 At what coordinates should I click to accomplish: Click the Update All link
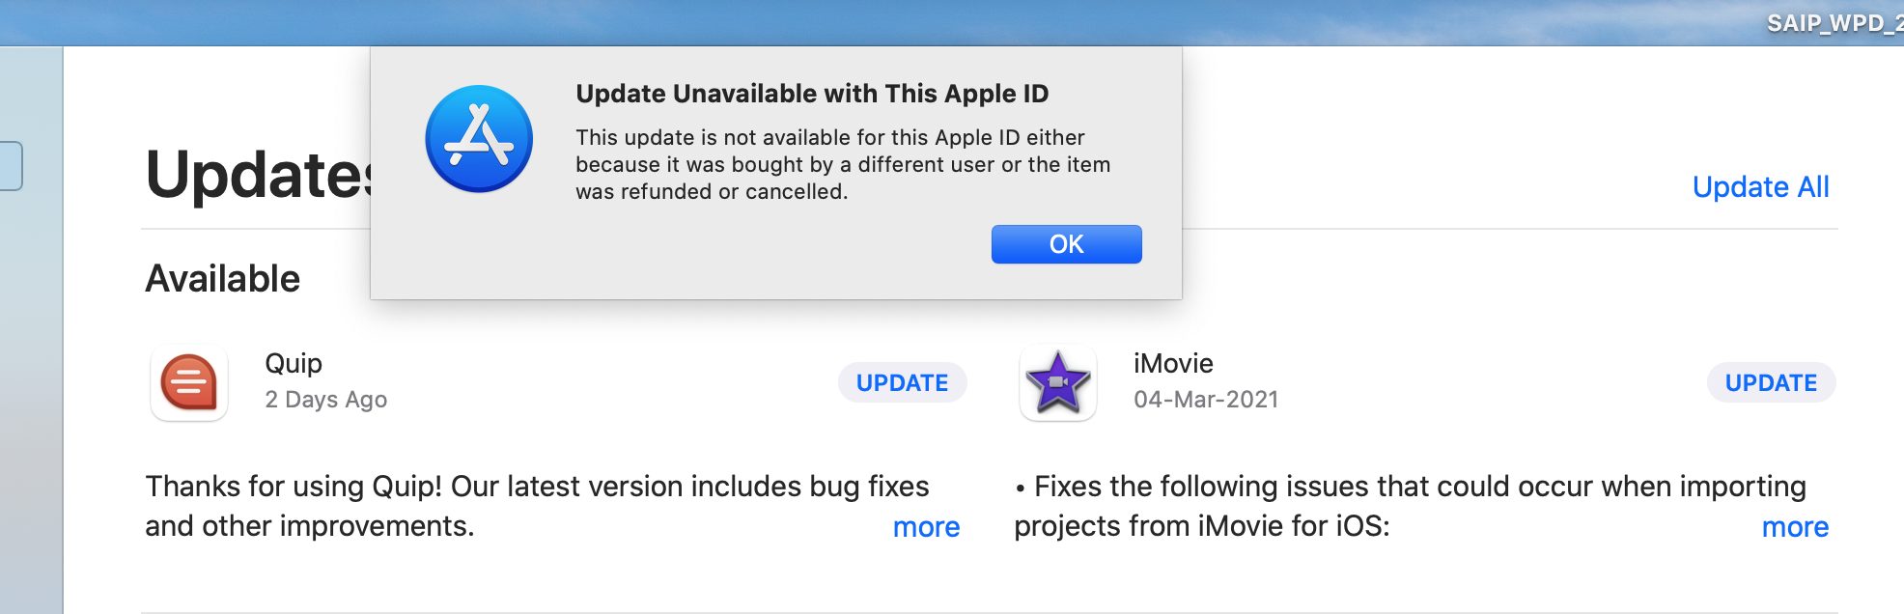(x=1760, y=186)
